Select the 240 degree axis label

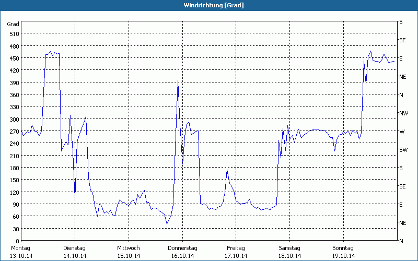[15, 144]
